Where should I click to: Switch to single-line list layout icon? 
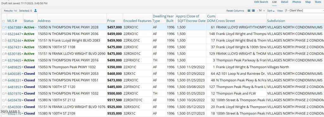[x=249, y=11]
